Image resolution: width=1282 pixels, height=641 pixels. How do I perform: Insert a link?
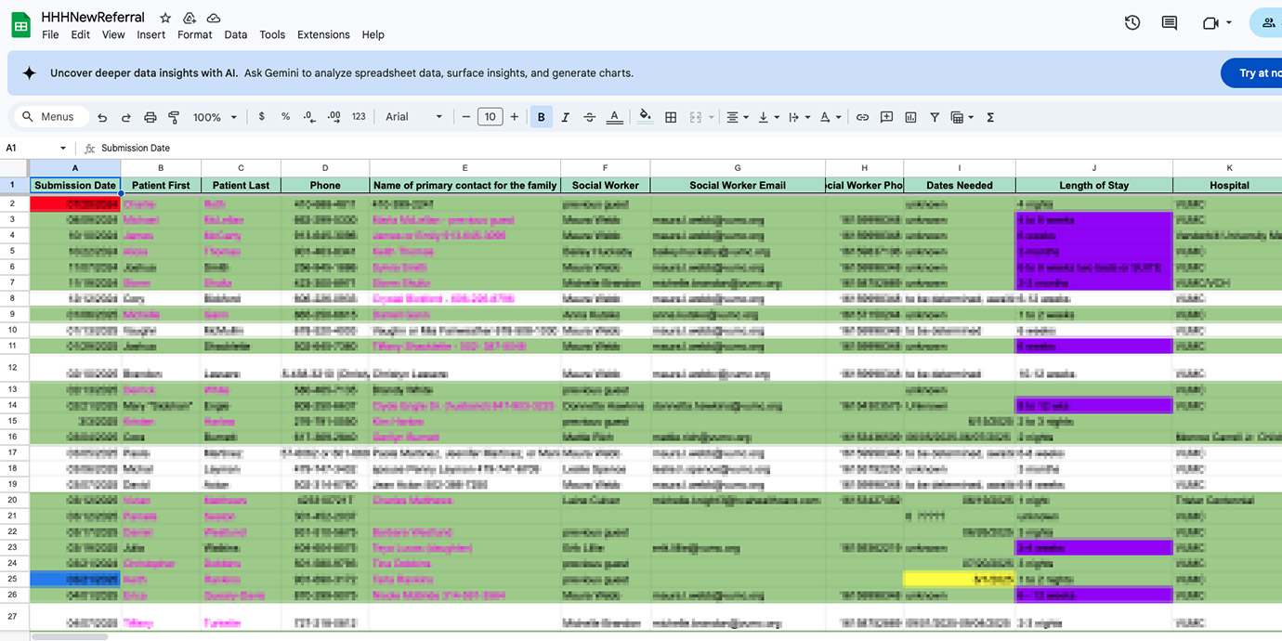click(863, 117)
